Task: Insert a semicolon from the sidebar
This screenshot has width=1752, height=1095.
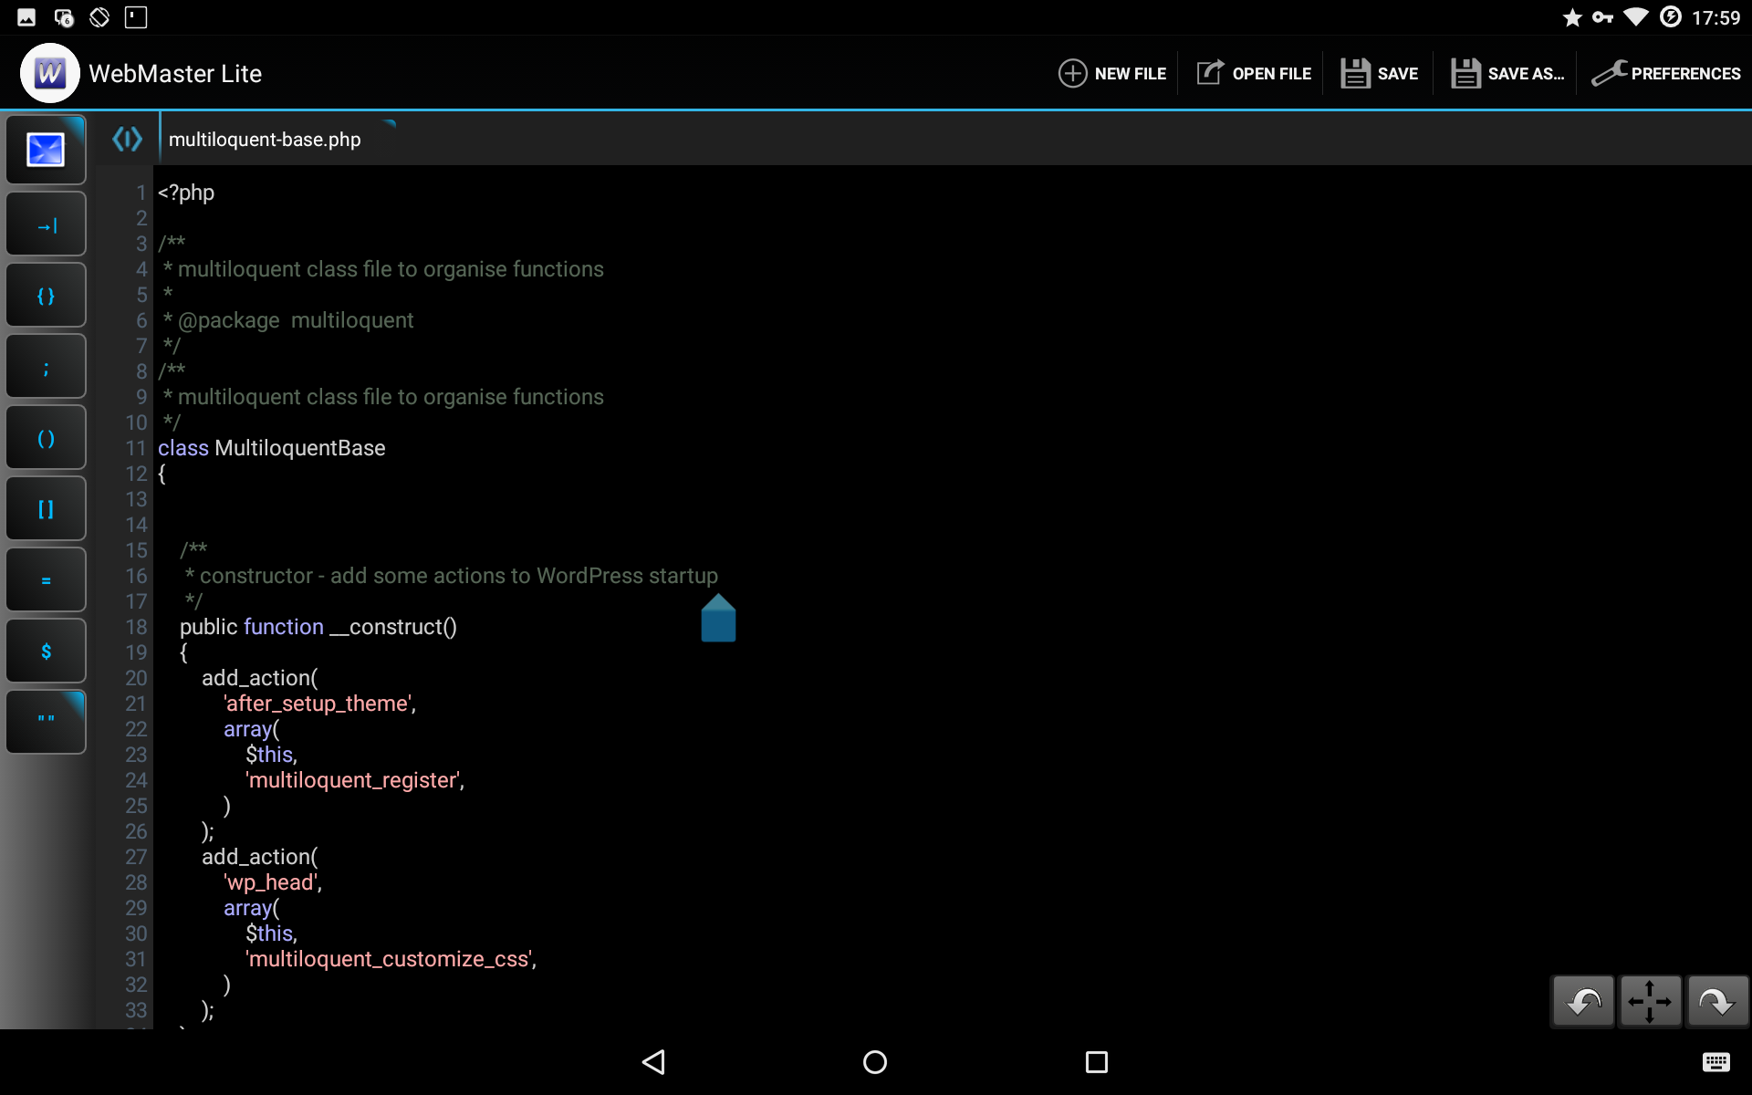Action: pos(46,367)
